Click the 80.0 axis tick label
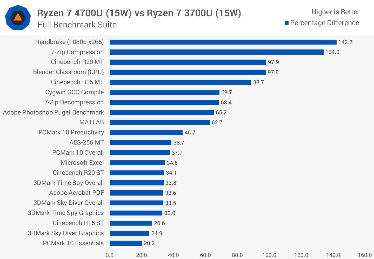 pyautogui.click(x=237, y=255)
